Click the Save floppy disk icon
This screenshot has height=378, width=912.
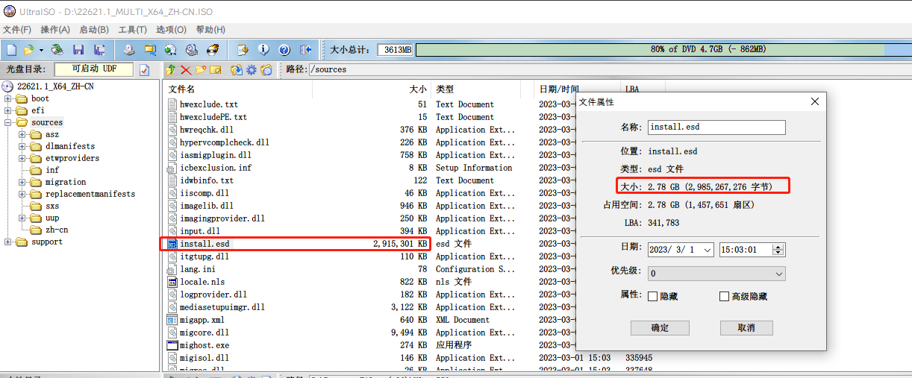tap(78, 50)
